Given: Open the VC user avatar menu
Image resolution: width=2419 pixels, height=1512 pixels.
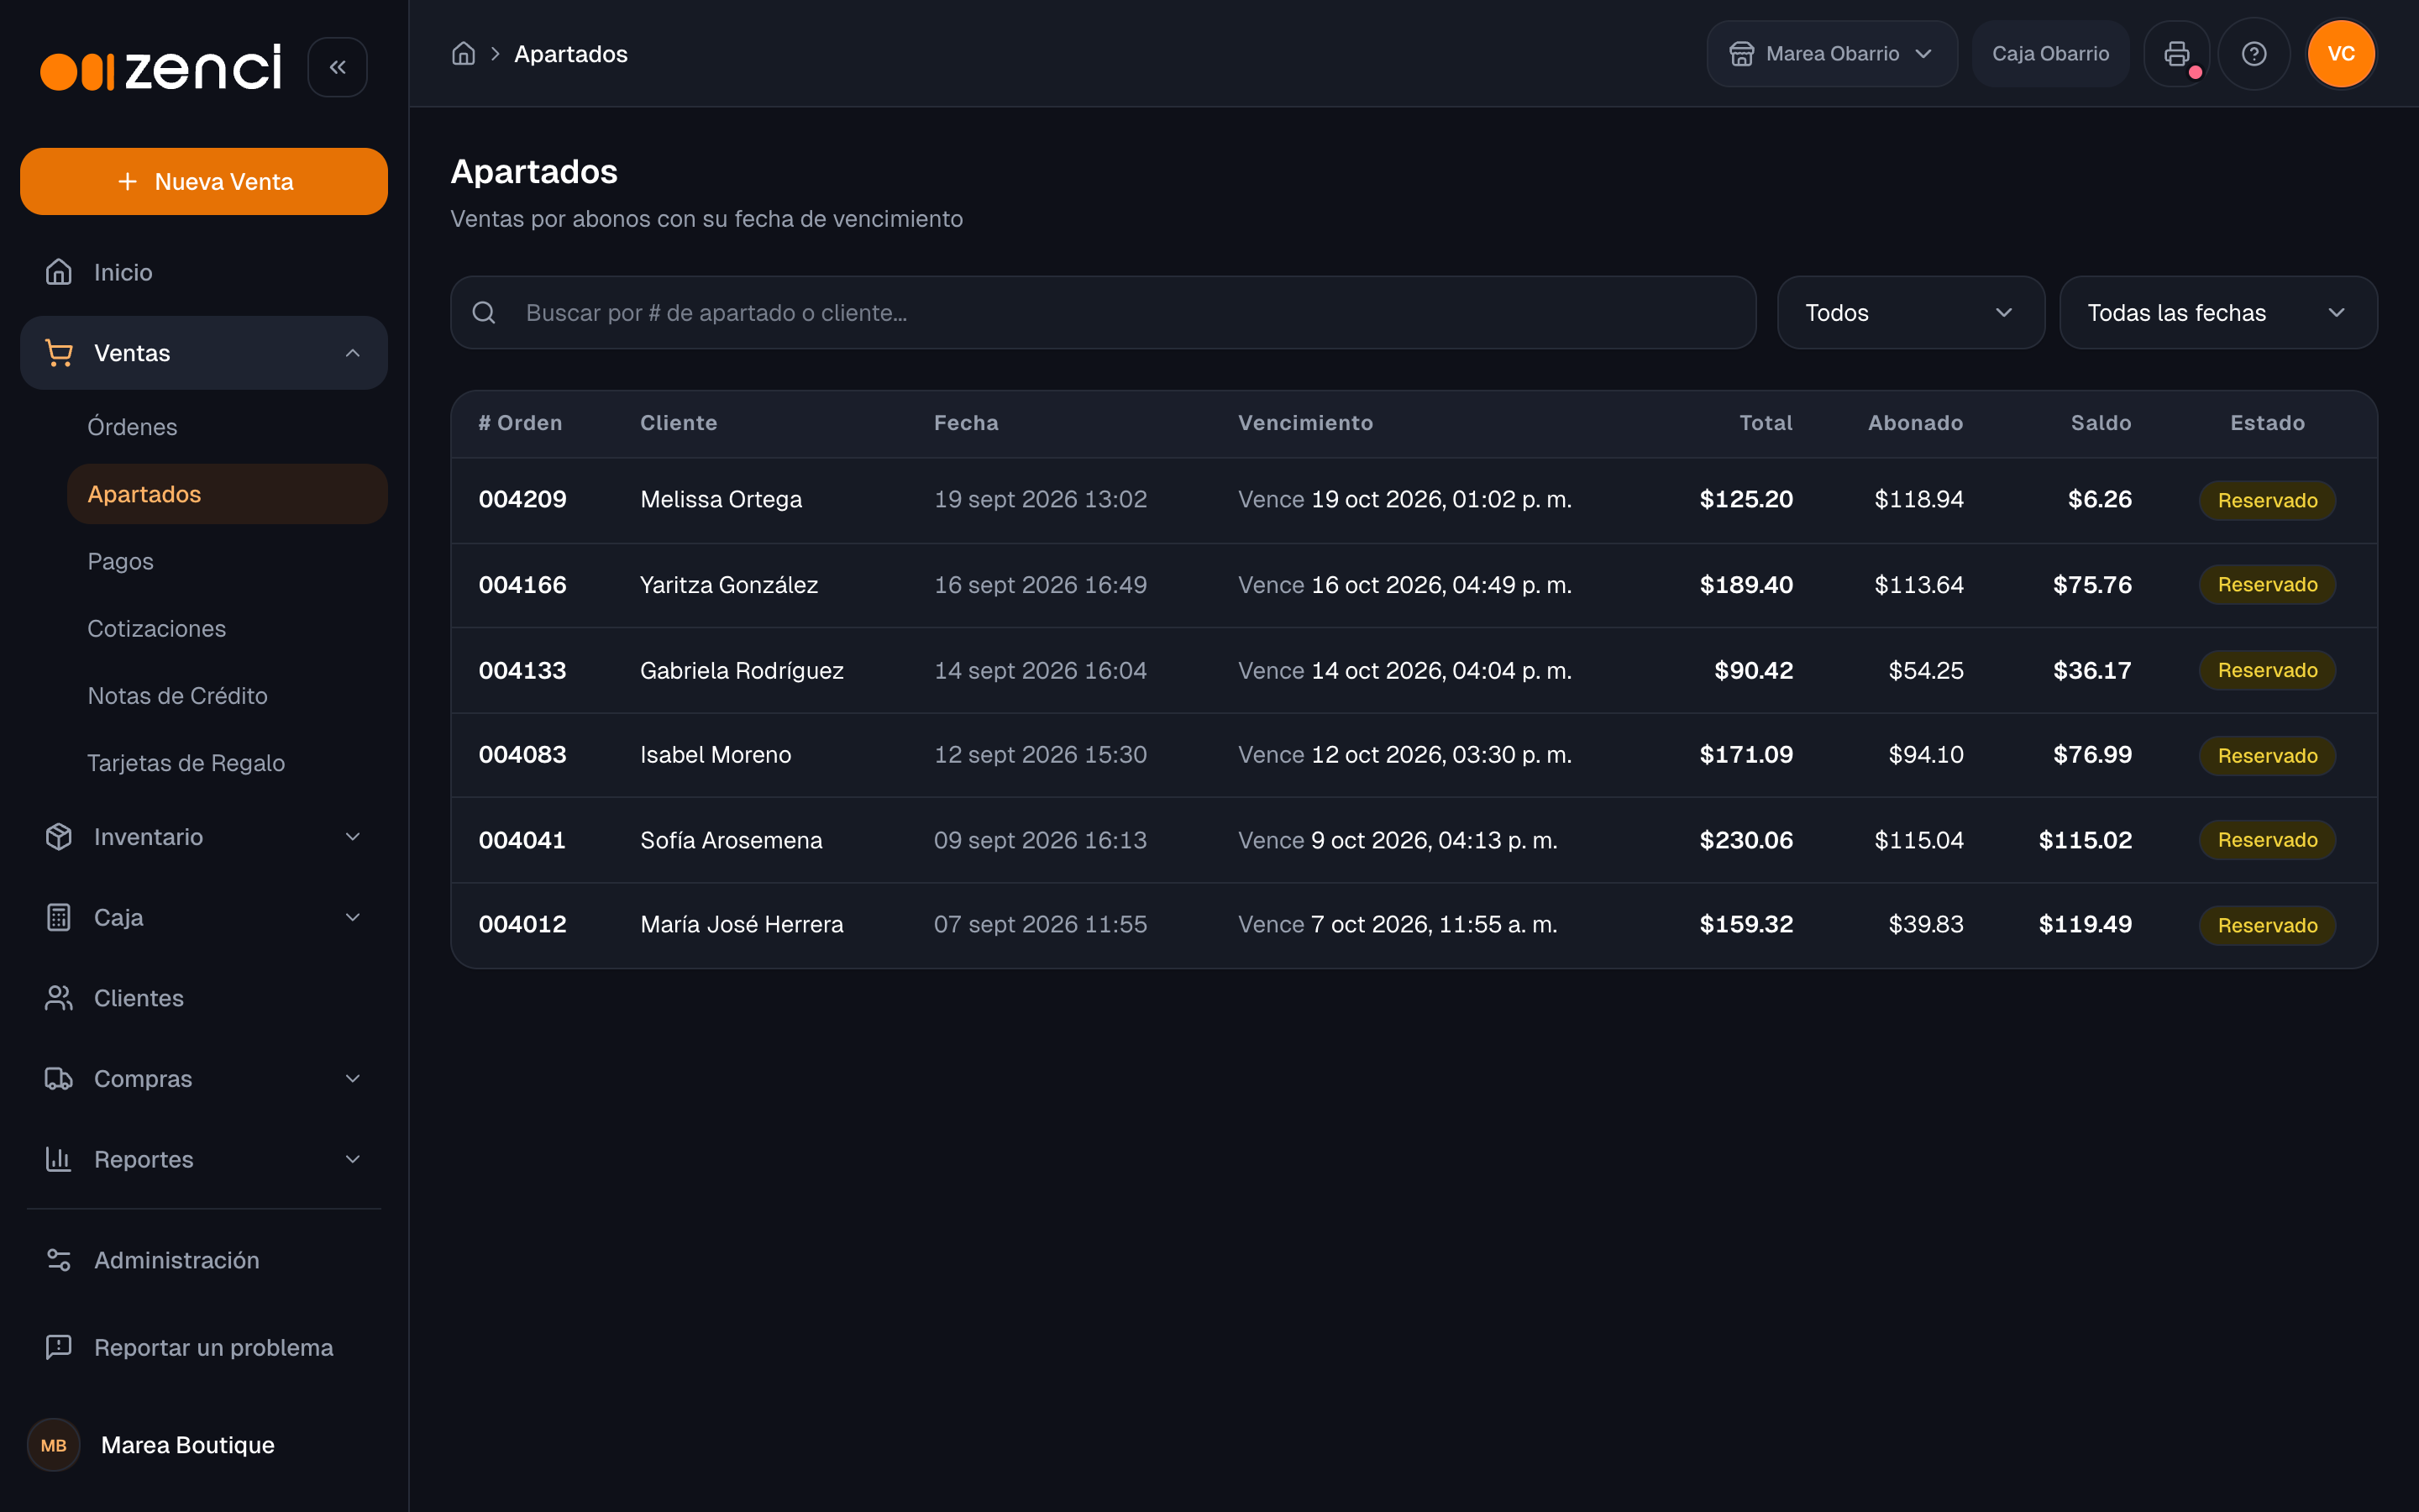Looking at the screenshot, I should point(2341,54).
